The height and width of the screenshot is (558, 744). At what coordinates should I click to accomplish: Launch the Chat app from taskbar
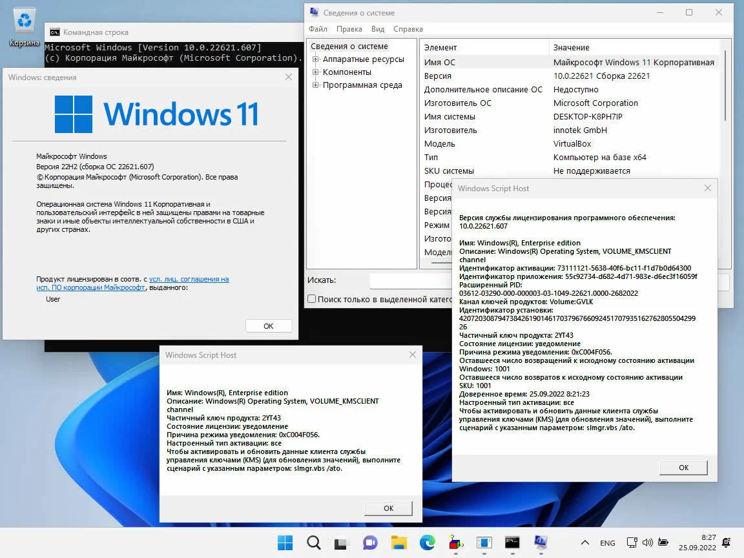(370, 542)
